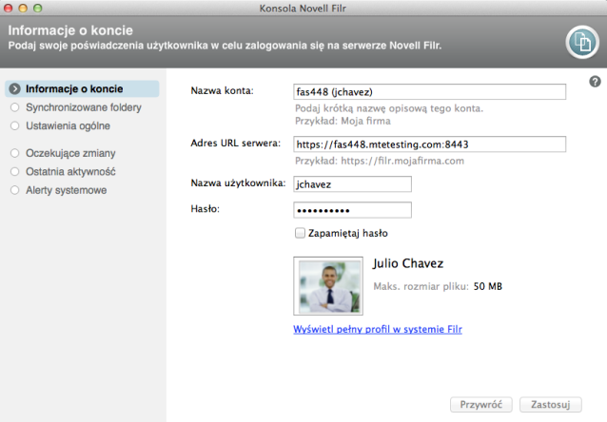
Task: Click the Zastosuj button
Action: (551, 405)
